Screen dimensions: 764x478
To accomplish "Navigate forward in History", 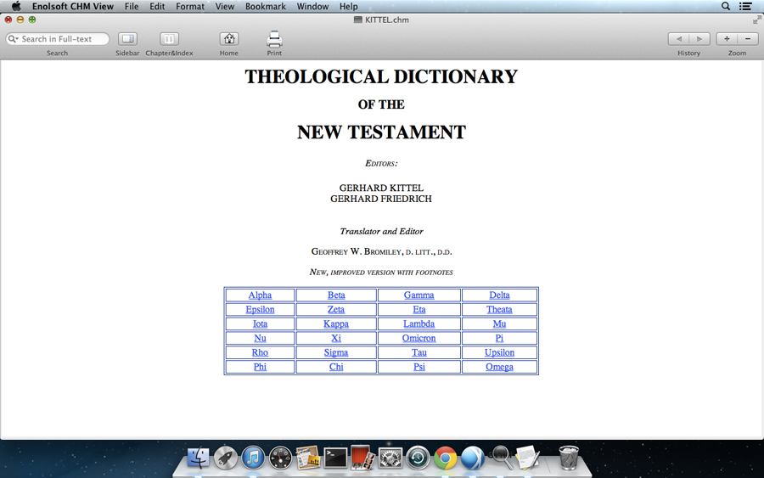I will point(699,39).
